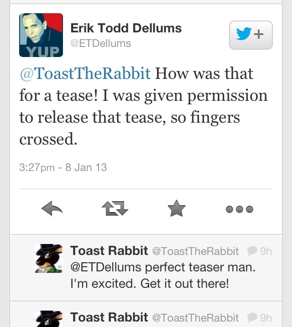Tap the @ETDellums handle under the name

pos(100,44)
